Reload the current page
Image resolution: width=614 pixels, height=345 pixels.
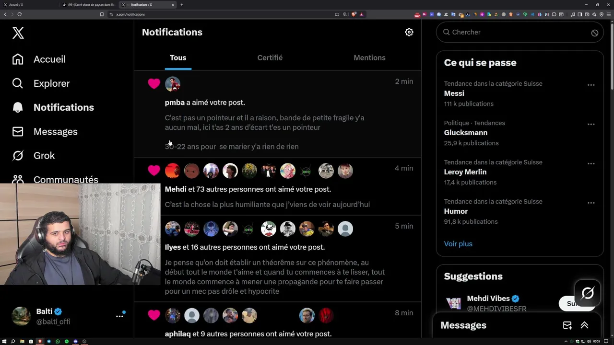coord(20,14)
